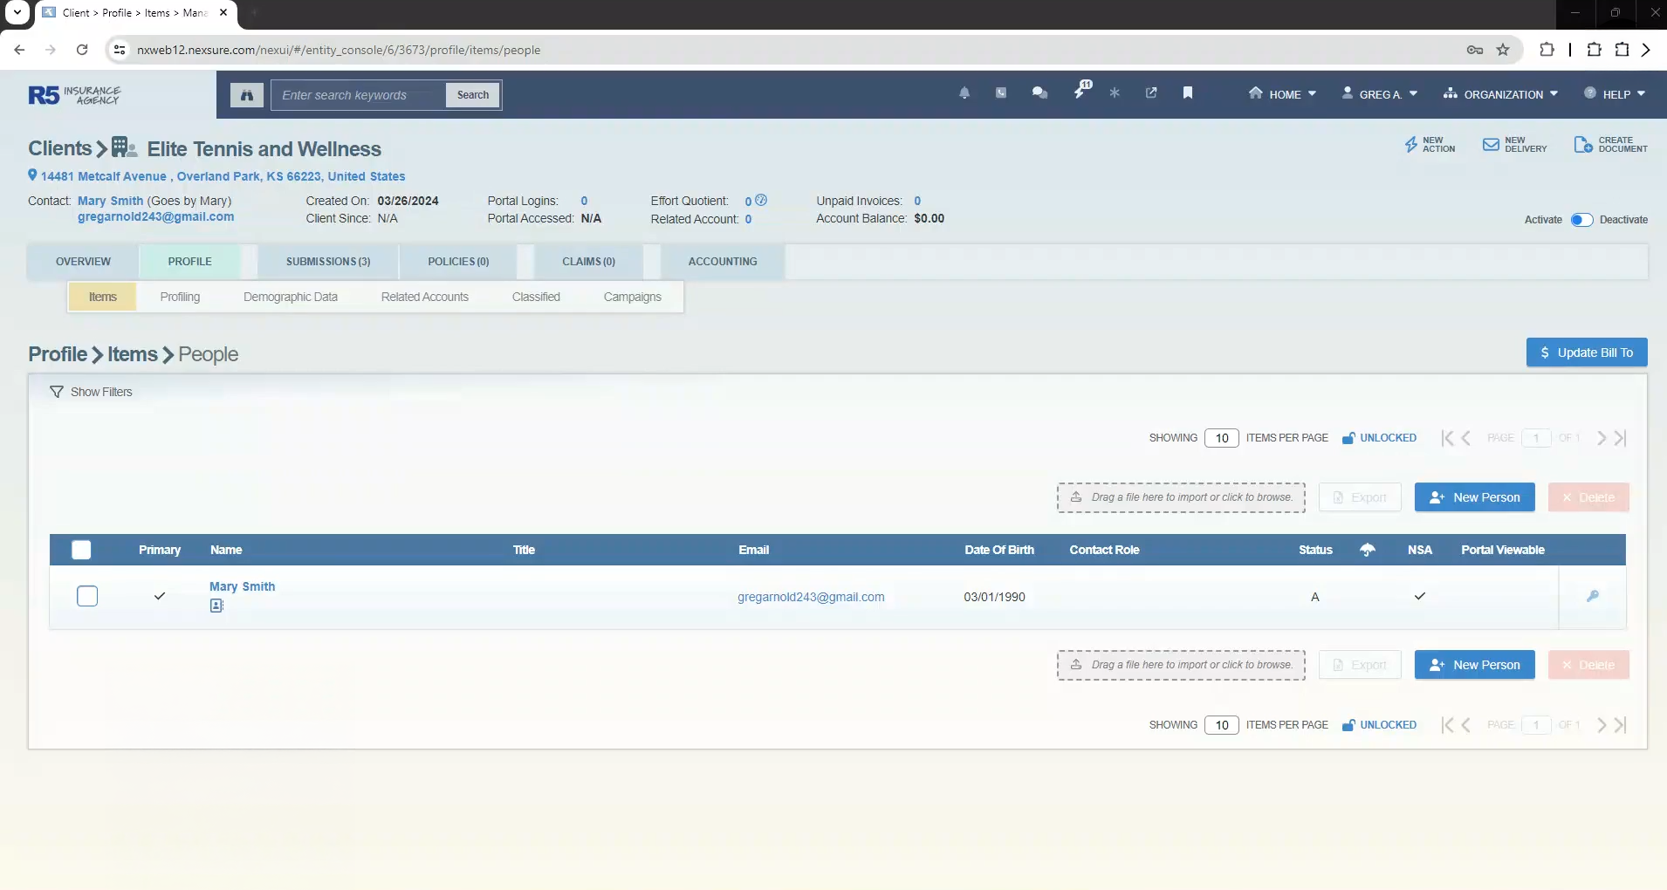Click the Create Document icon
Viewport: 1667px width, 890px height.
click(1582, 145)
